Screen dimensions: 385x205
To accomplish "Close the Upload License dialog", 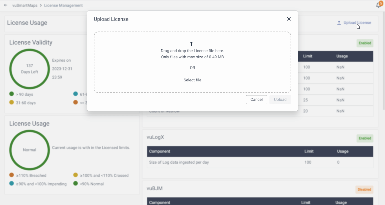I will (x=289, y=19).
